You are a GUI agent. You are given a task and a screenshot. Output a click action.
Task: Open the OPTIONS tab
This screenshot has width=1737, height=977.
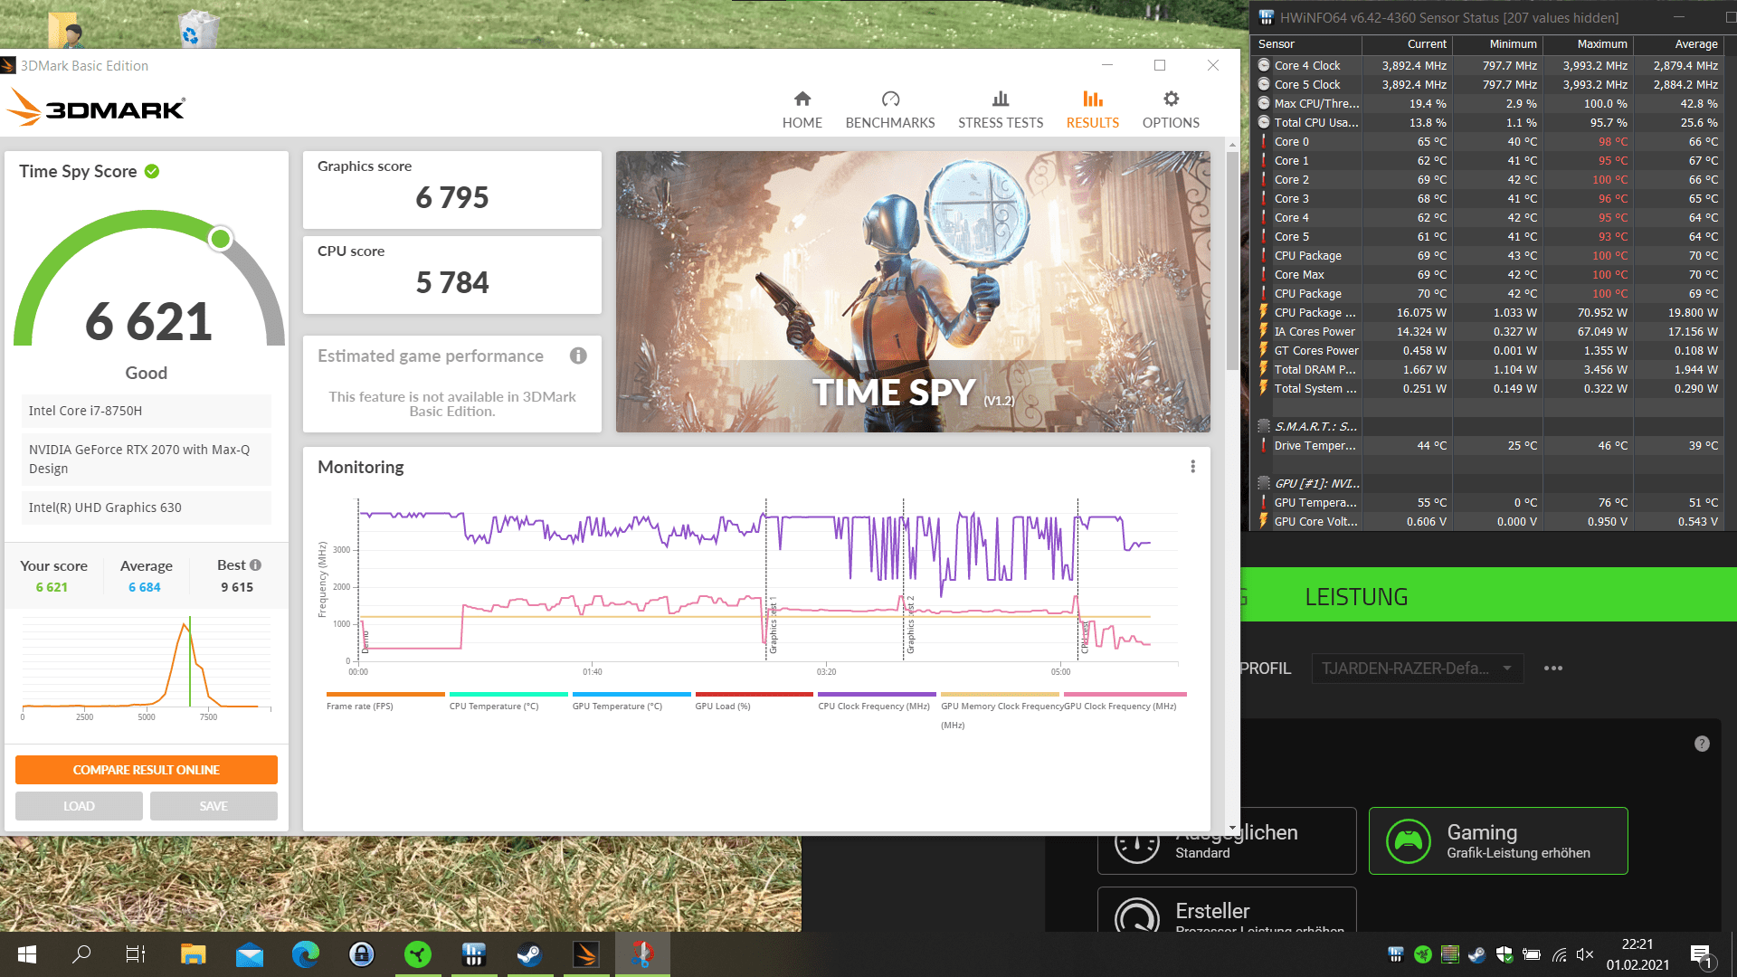pyautogui.click(x=1171, y=109)
